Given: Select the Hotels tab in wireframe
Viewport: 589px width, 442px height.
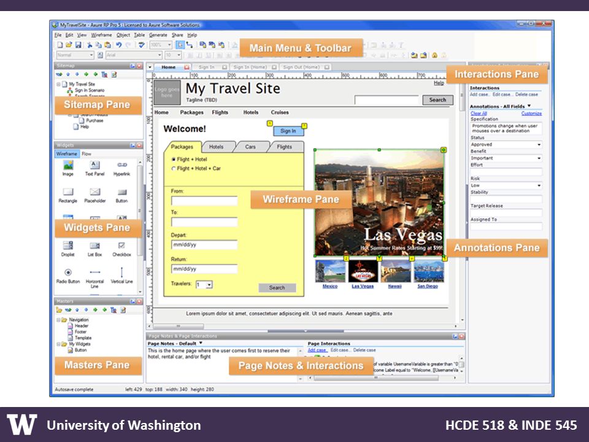Looking at the screenshot, I should [217, 147].
